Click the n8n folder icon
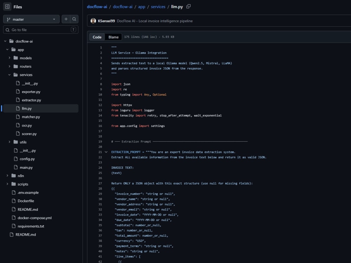 (14, 176)
